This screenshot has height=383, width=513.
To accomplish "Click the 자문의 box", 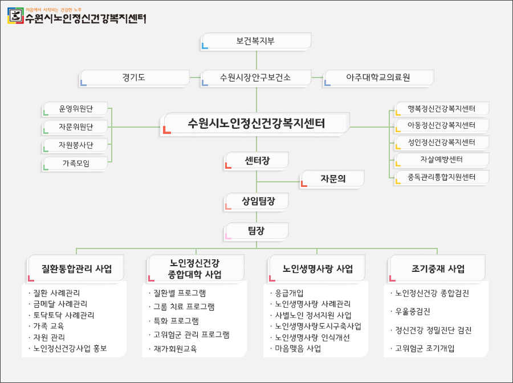I will click(x=333, y=179).
